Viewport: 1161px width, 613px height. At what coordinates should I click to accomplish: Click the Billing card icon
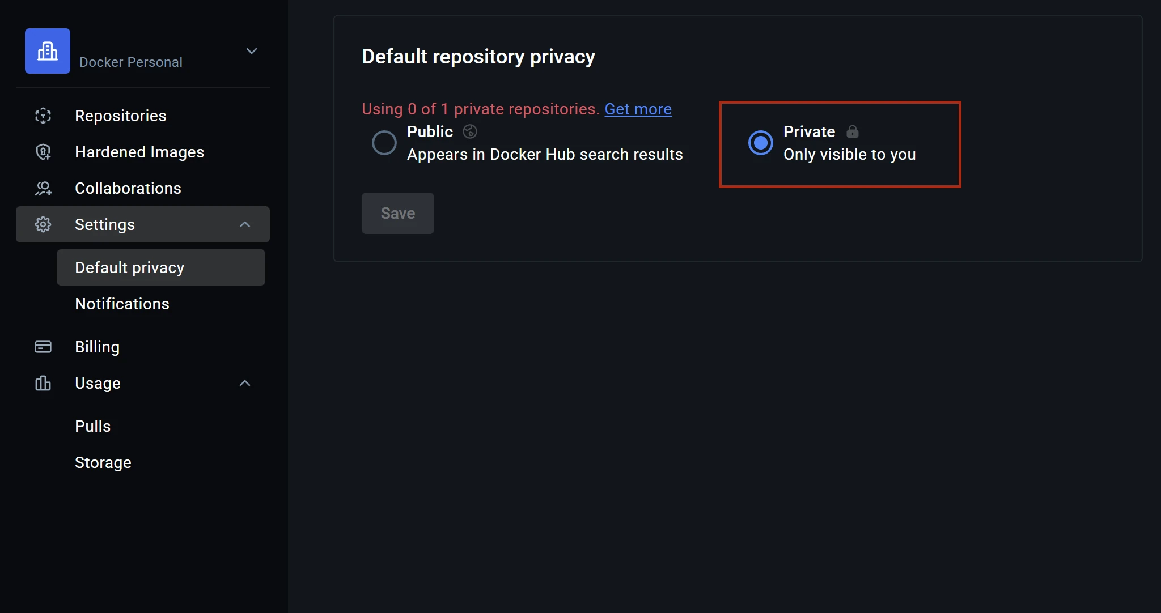pyautogui.click(x=43, y=347)
